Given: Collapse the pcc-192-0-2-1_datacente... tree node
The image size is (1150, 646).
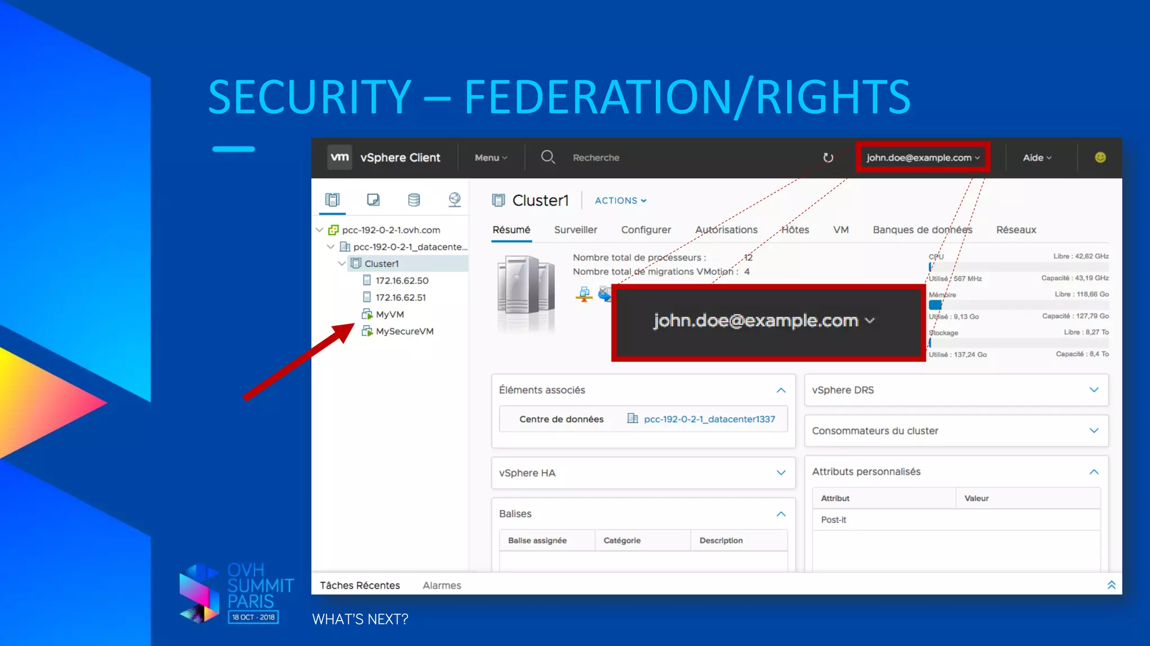Looking at the screenshot, I should click(x=331, y=247).
